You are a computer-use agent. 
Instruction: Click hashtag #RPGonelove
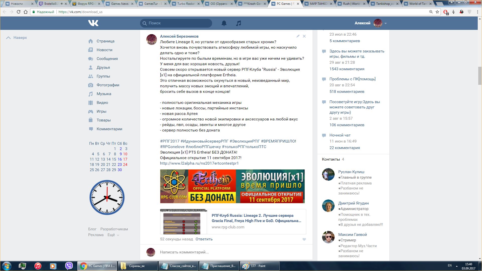coord(172,147)
